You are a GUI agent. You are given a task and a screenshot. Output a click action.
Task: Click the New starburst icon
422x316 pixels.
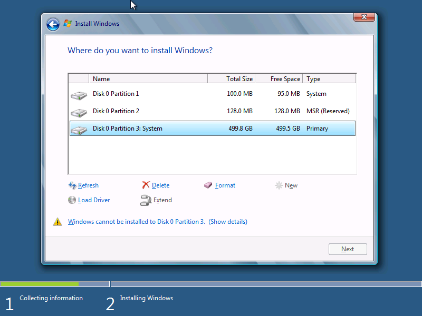click(279, 185)
